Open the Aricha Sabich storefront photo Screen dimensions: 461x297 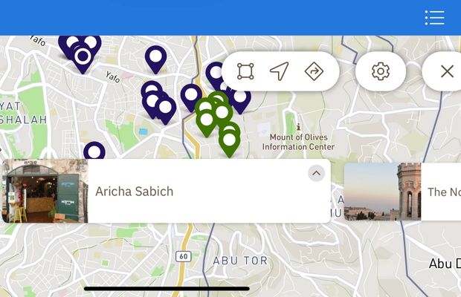tap(45, 191)
